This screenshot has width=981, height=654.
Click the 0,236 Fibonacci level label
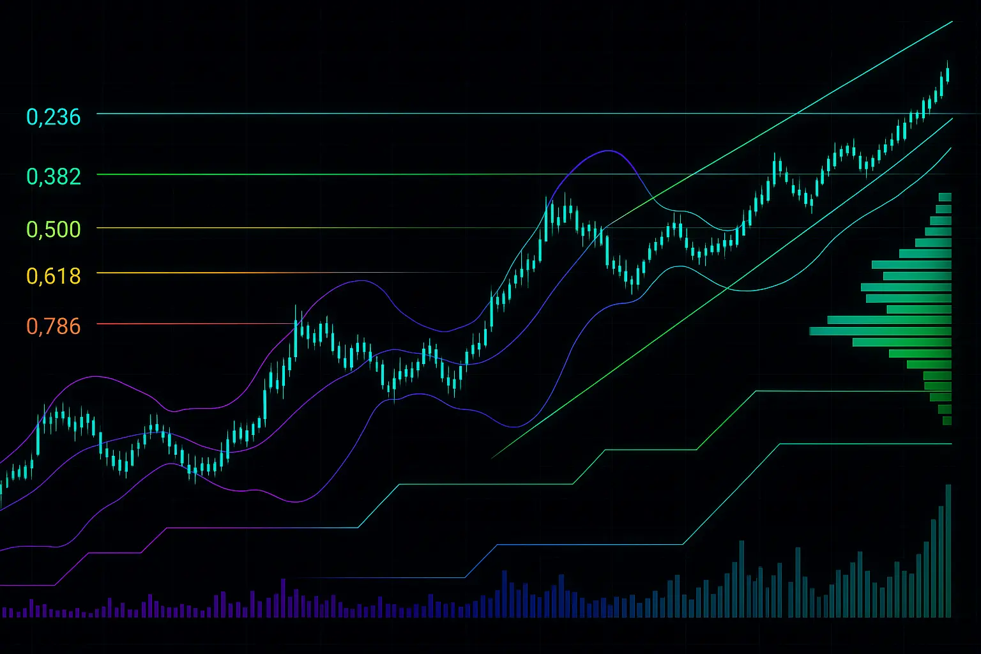[54, 117]
